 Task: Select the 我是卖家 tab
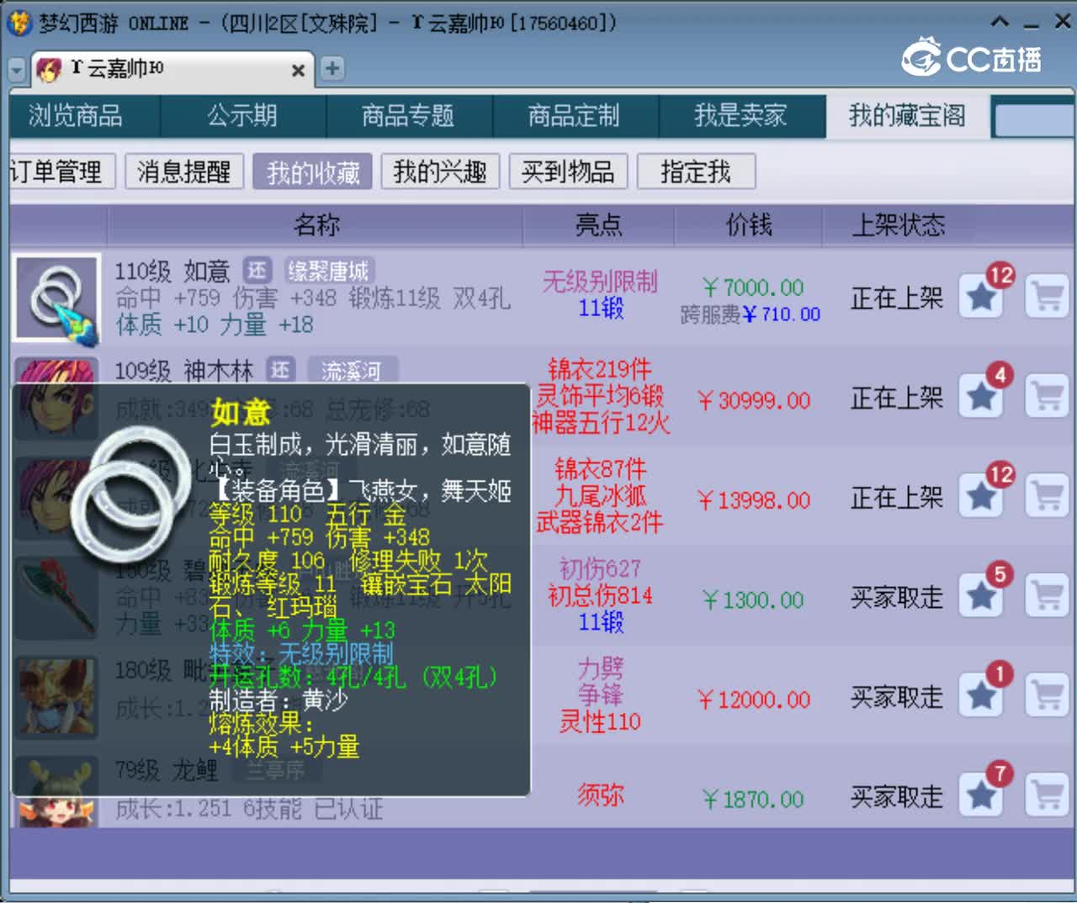740,116
